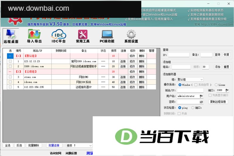
Task: Click the 问题反馈 link
Action: [71, 153]
